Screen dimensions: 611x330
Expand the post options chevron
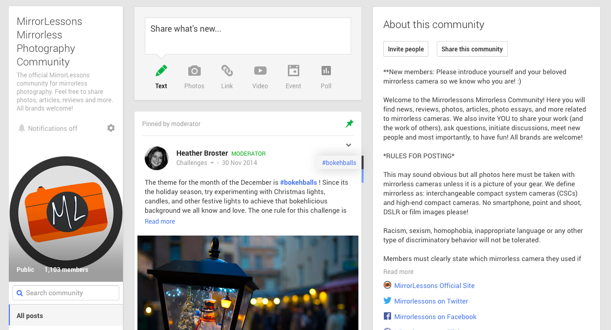[x=349, y=145]
